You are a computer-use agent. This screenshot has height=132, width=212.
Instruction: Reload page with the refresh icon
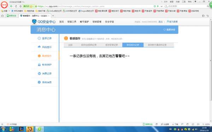tap(16, 6)
